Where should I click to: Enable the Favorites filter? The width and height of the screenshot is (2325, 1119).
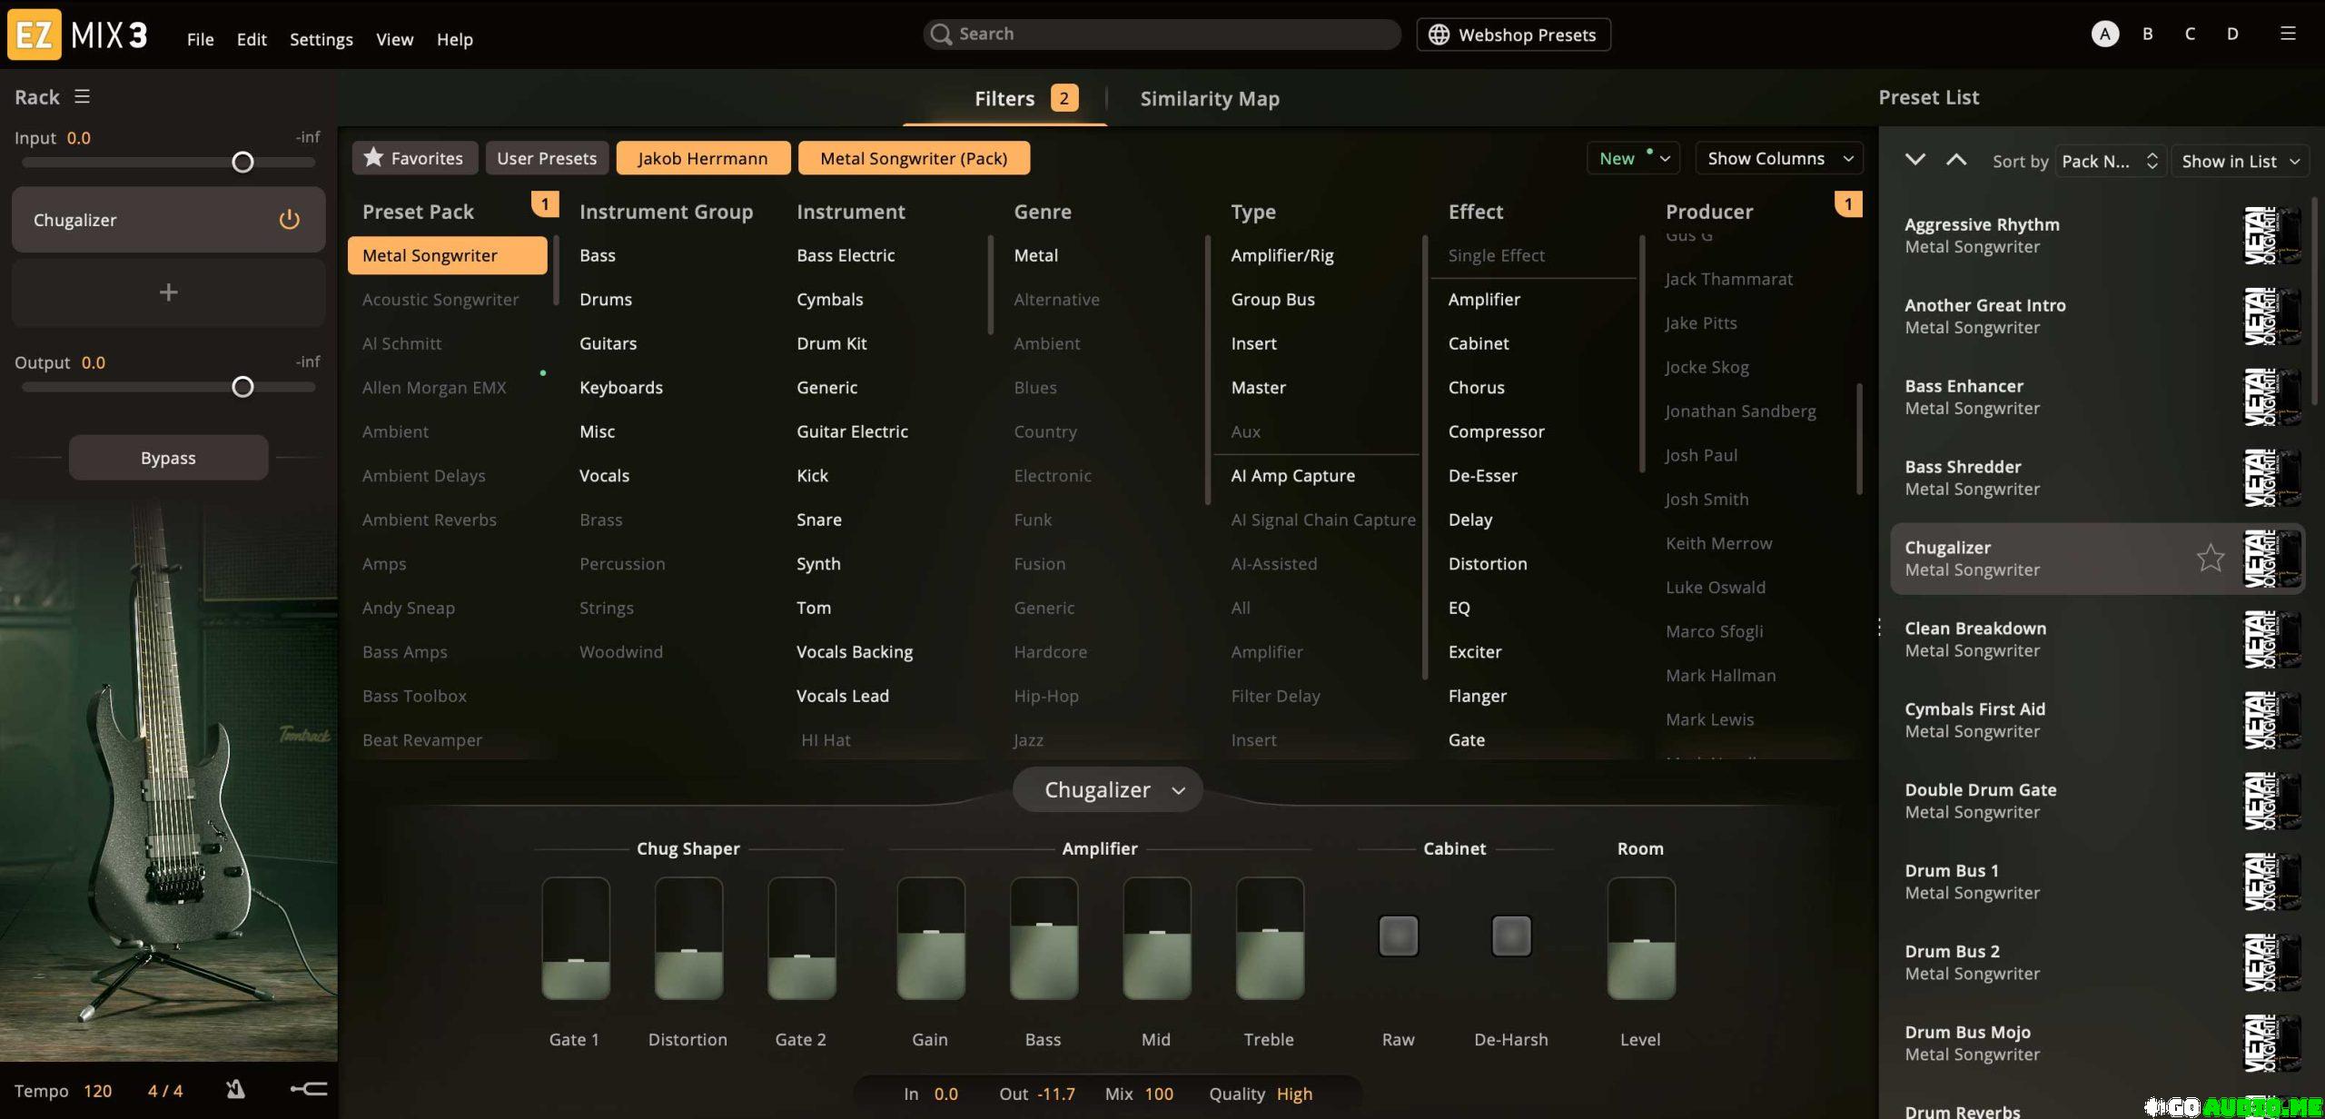(414, 158)
